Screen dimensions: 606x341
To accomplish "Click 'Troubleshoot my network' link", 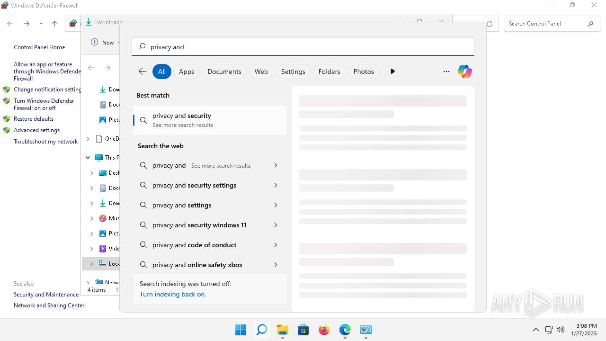I will coord(46,142).
